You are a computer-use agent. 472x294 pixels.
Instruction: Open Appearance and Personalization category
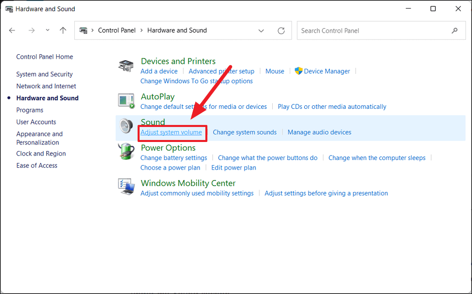pos(40,138)
